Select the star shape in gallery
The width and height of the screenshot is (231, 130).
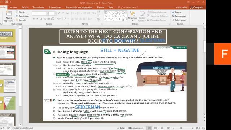[123, 19]
